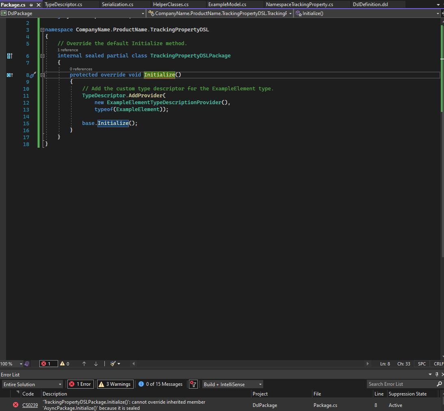This screenshot has width=444, height=411.
Task: Click the override margin indicator on line 8
Action: pos(10,75)
